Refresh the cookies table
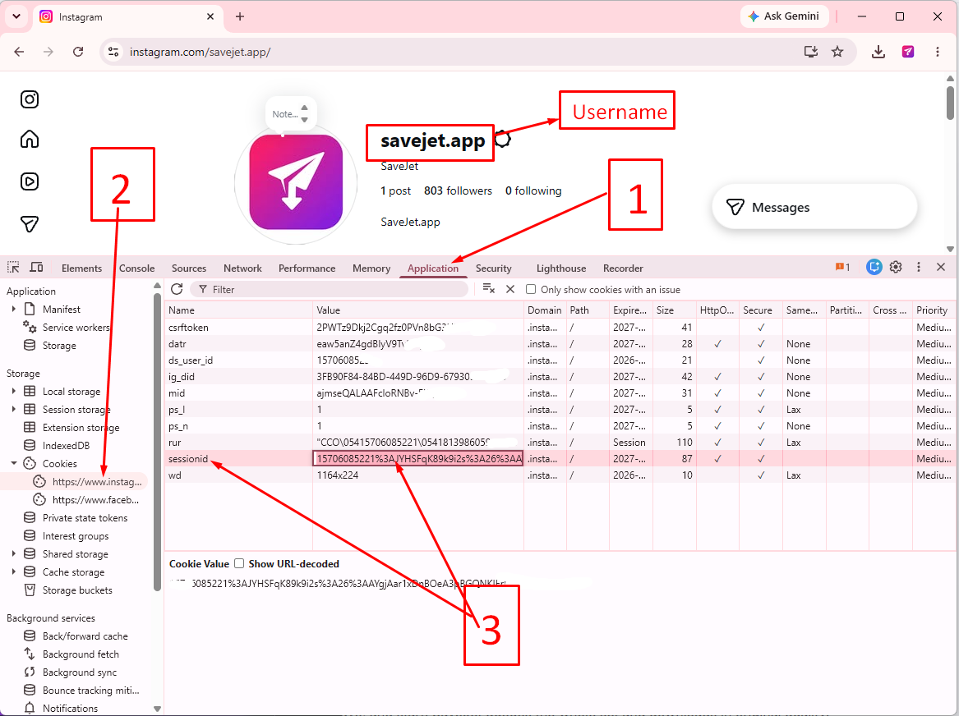This screenshot has height=716, width=959. click(x=177, y=289)
